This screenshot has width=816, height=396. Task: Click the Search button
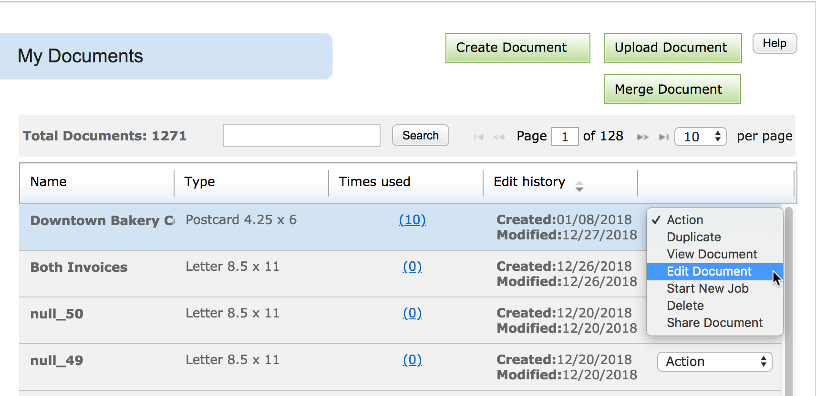click(421, 135)
